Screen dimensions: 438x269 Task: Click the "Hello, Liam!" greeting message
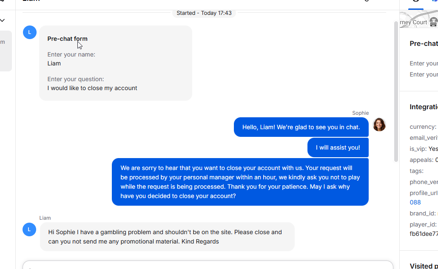301,127
